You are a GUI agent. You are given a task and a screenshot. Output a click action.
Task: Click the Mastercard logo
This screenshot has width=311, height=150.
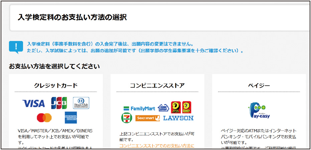click(x=44, y=118)
